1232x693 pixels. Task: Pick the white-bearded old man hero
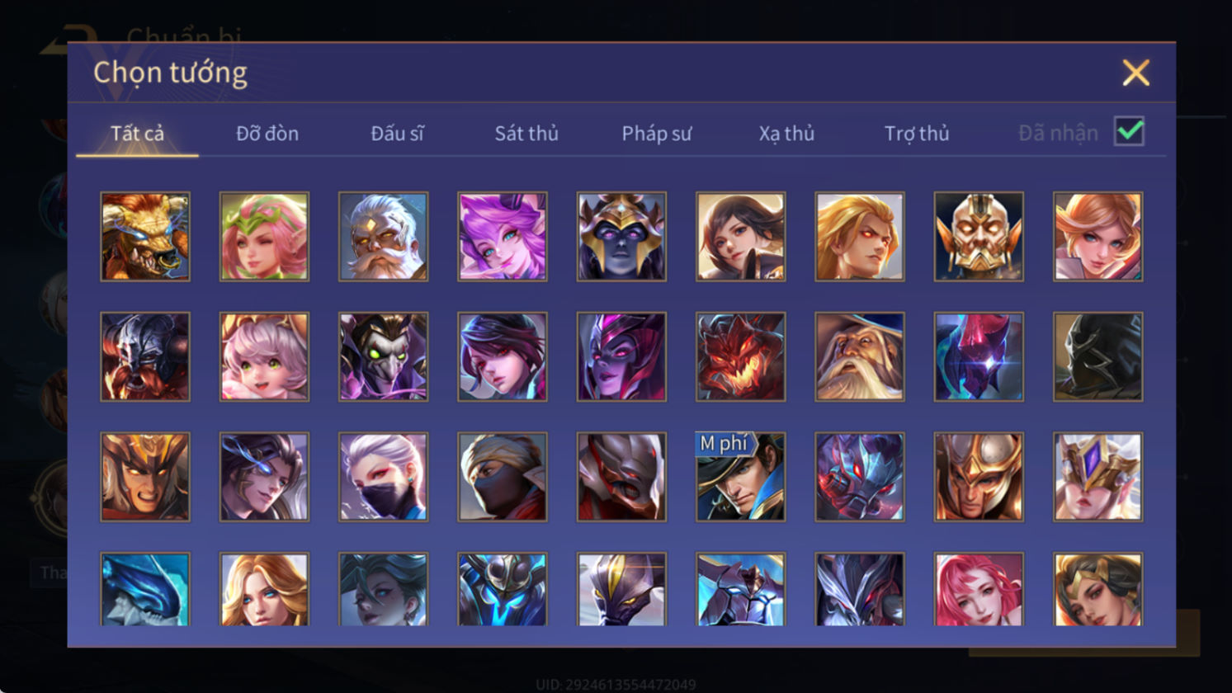(x=383, y=237)
